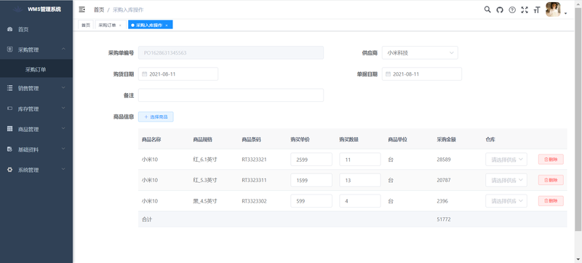Close the 采购入库操作 tab
This screenshot has height=263, width=582.
(x=167, y=25)
